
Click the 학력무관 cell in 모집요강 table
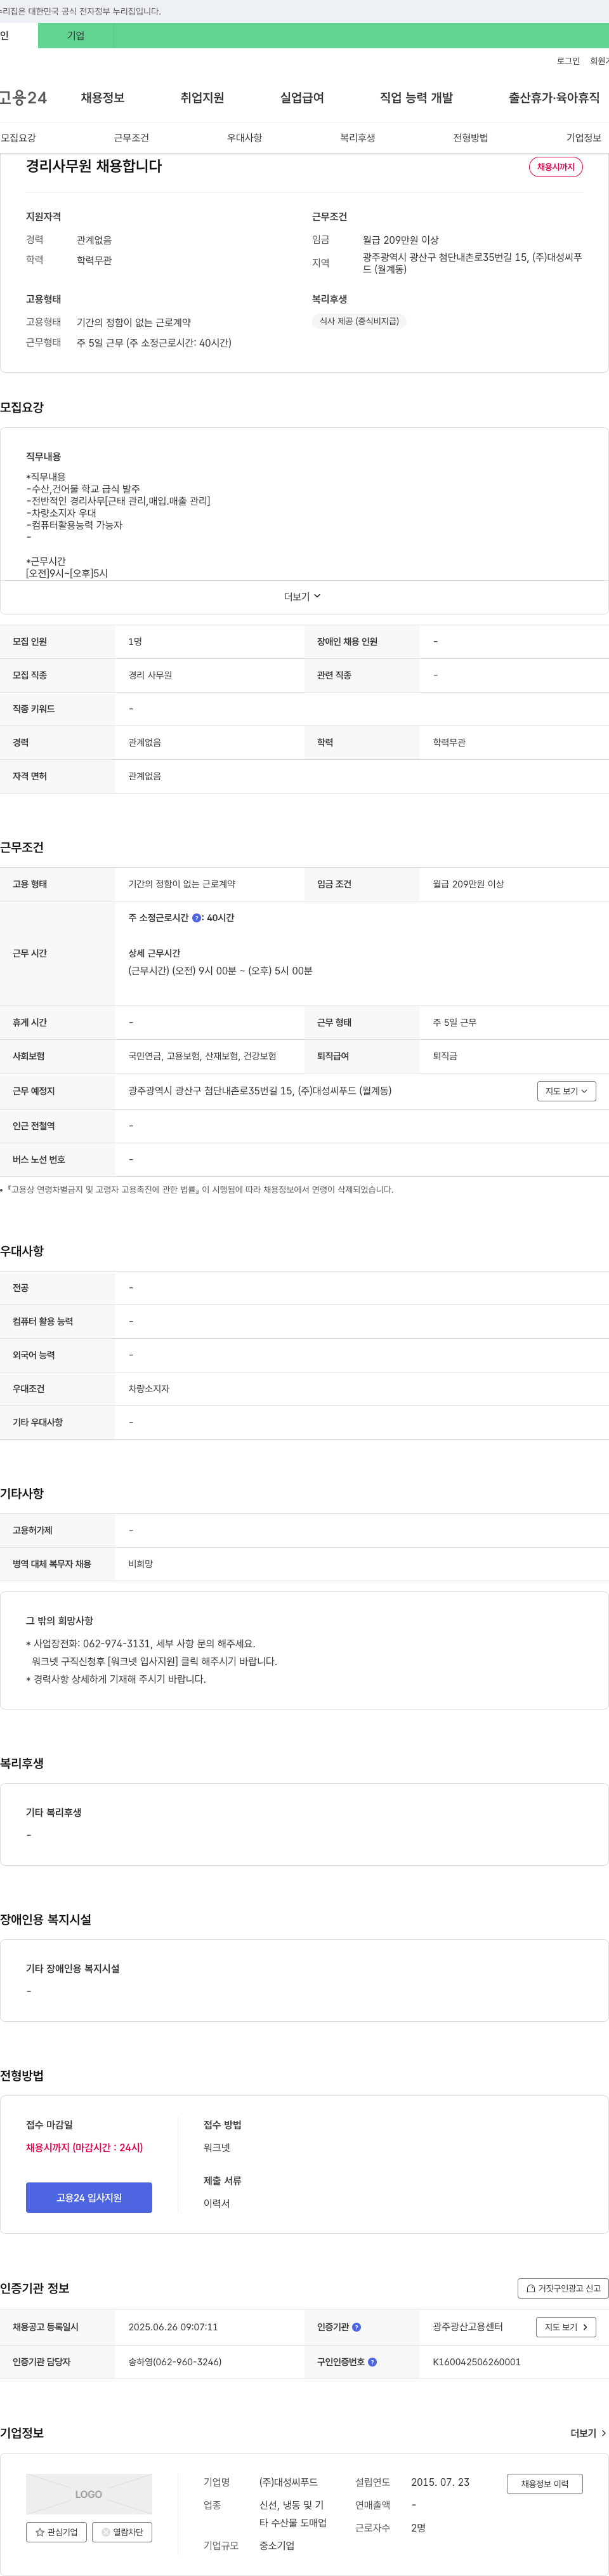(x=449, y=743)
